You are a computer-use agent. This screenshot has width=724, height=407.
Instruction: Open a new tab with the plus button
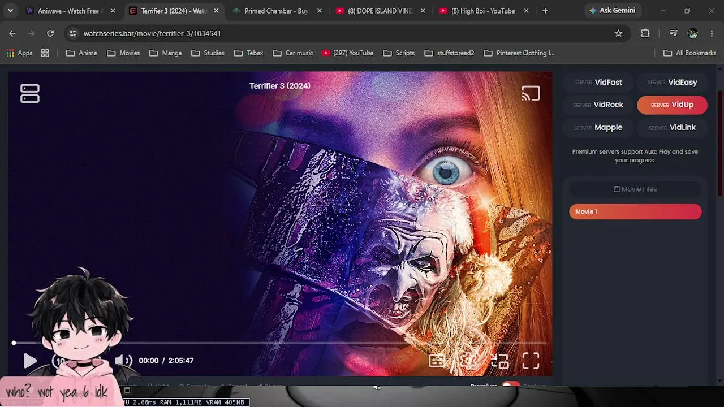(x=545, y=11)
